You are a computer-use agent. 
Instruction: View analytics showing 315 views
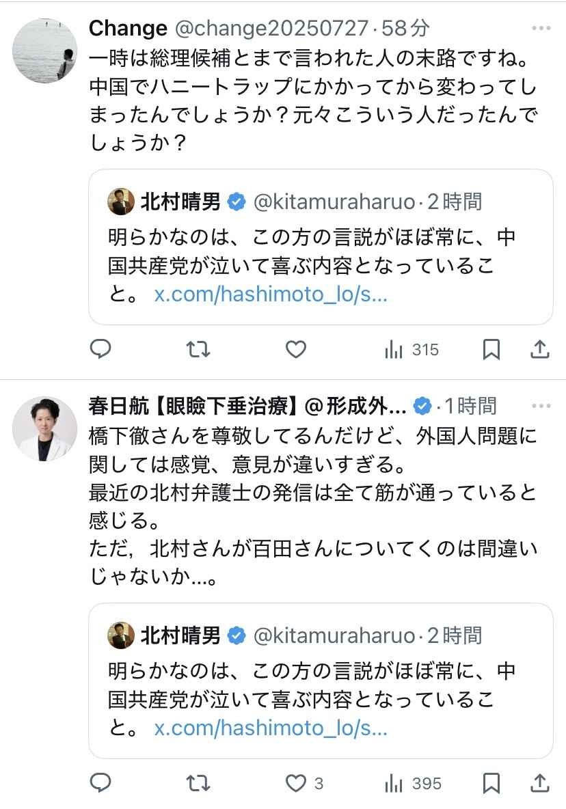coord(412,350)
